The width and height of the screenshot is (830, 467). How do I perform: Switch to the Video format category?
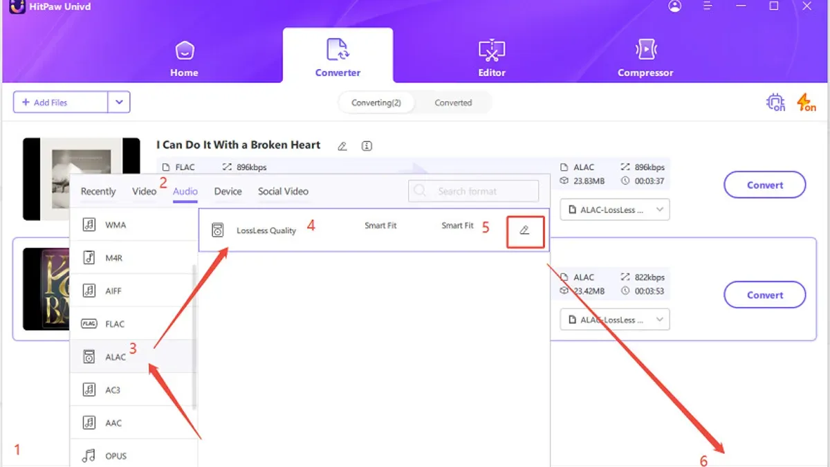(x=144, y=192)
